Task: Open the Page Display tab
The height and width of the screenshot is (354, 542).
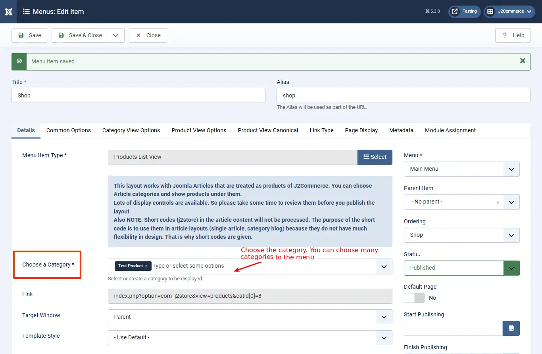Action: tap(361, 130)
